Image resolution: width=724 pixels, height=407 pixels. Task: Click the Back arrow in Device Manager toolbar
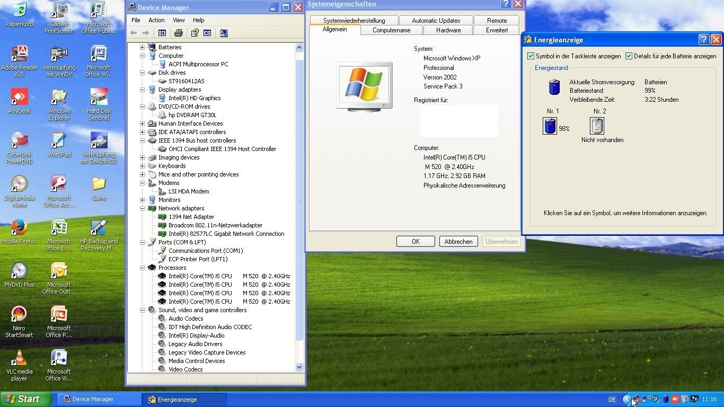click(x=134, y=33)
